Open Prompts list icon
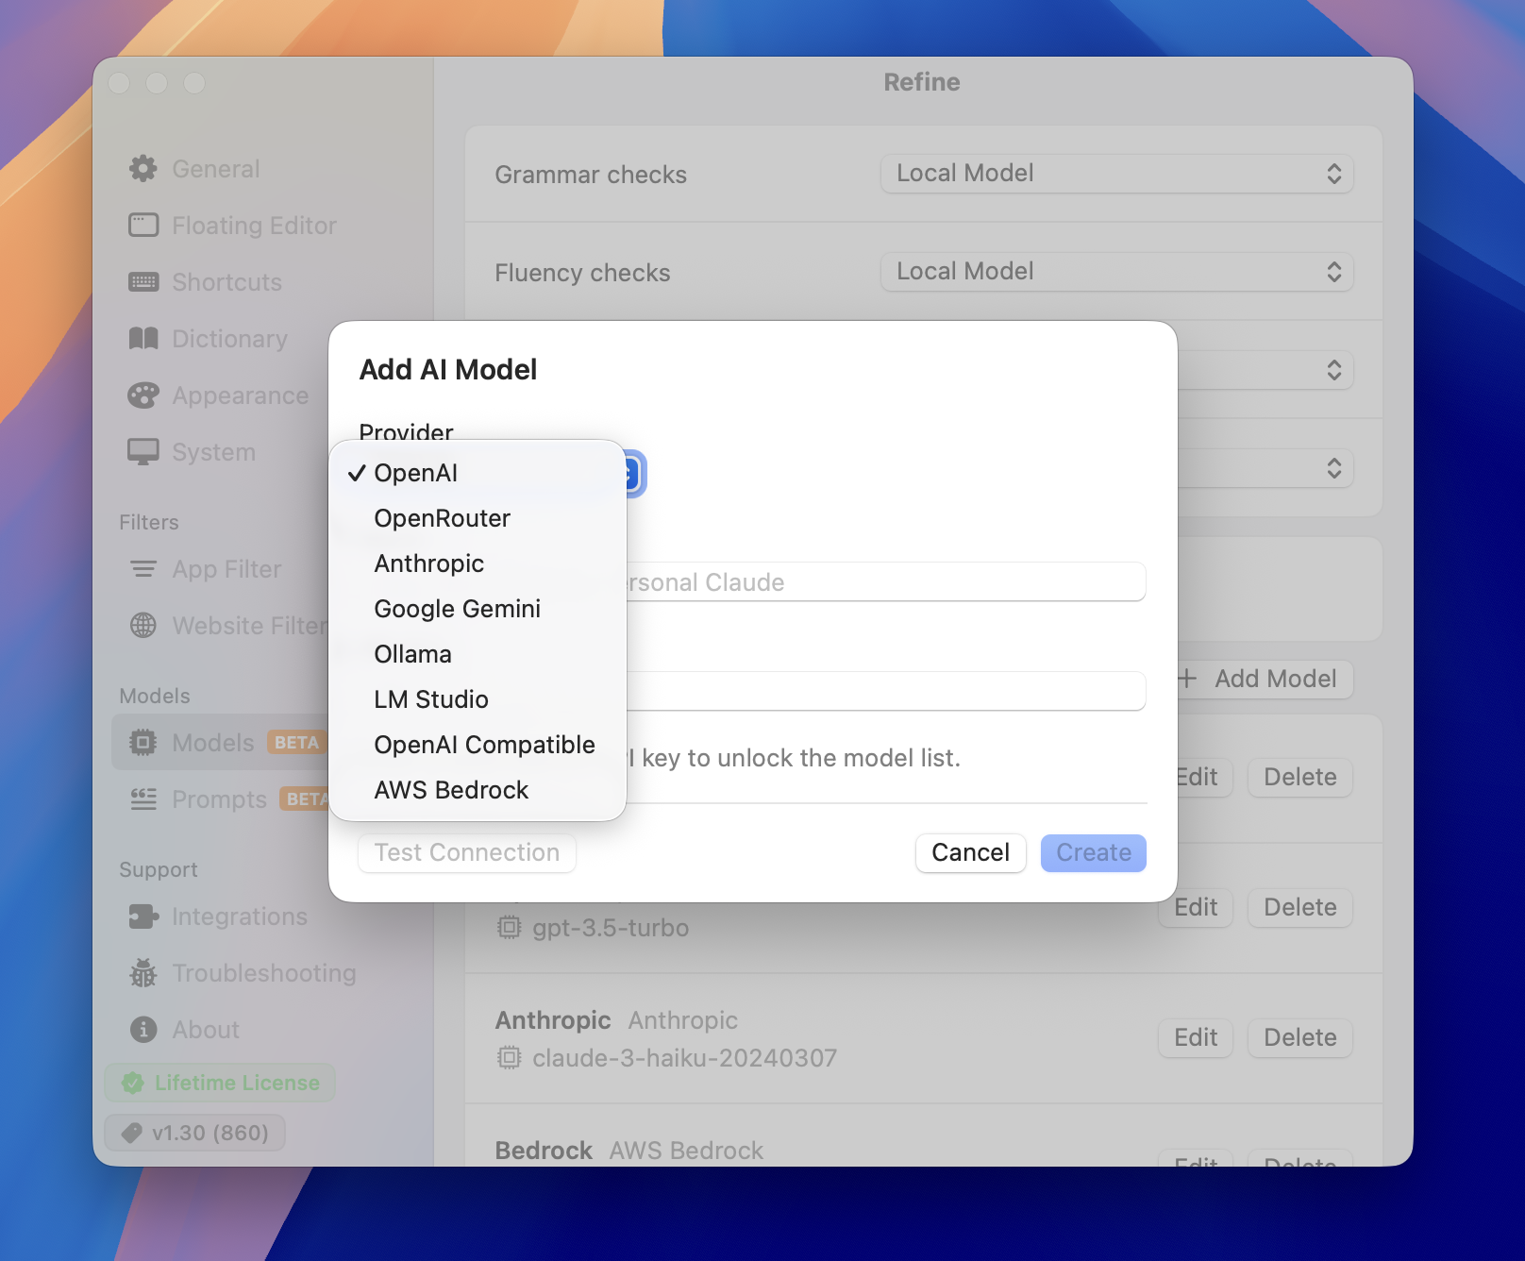This screenshot has height=1261, width=1525. 143,799
